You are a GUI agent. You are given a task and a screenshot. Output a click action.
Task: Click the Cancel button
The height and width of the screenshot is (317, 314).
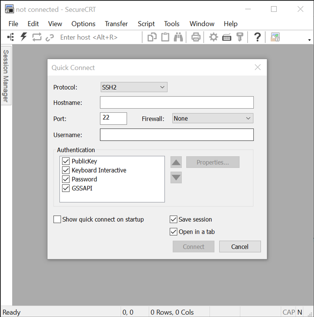pos(240,246)
